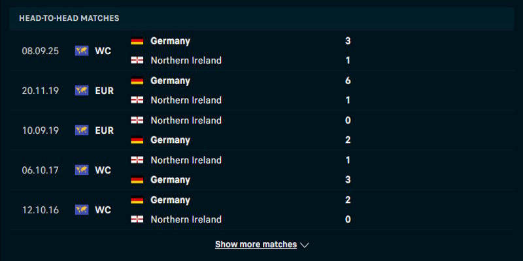Screen dimensions: 523x261
Task: Click Northern Ireland flag in 10.09.19 match
Action: [137, 120]
